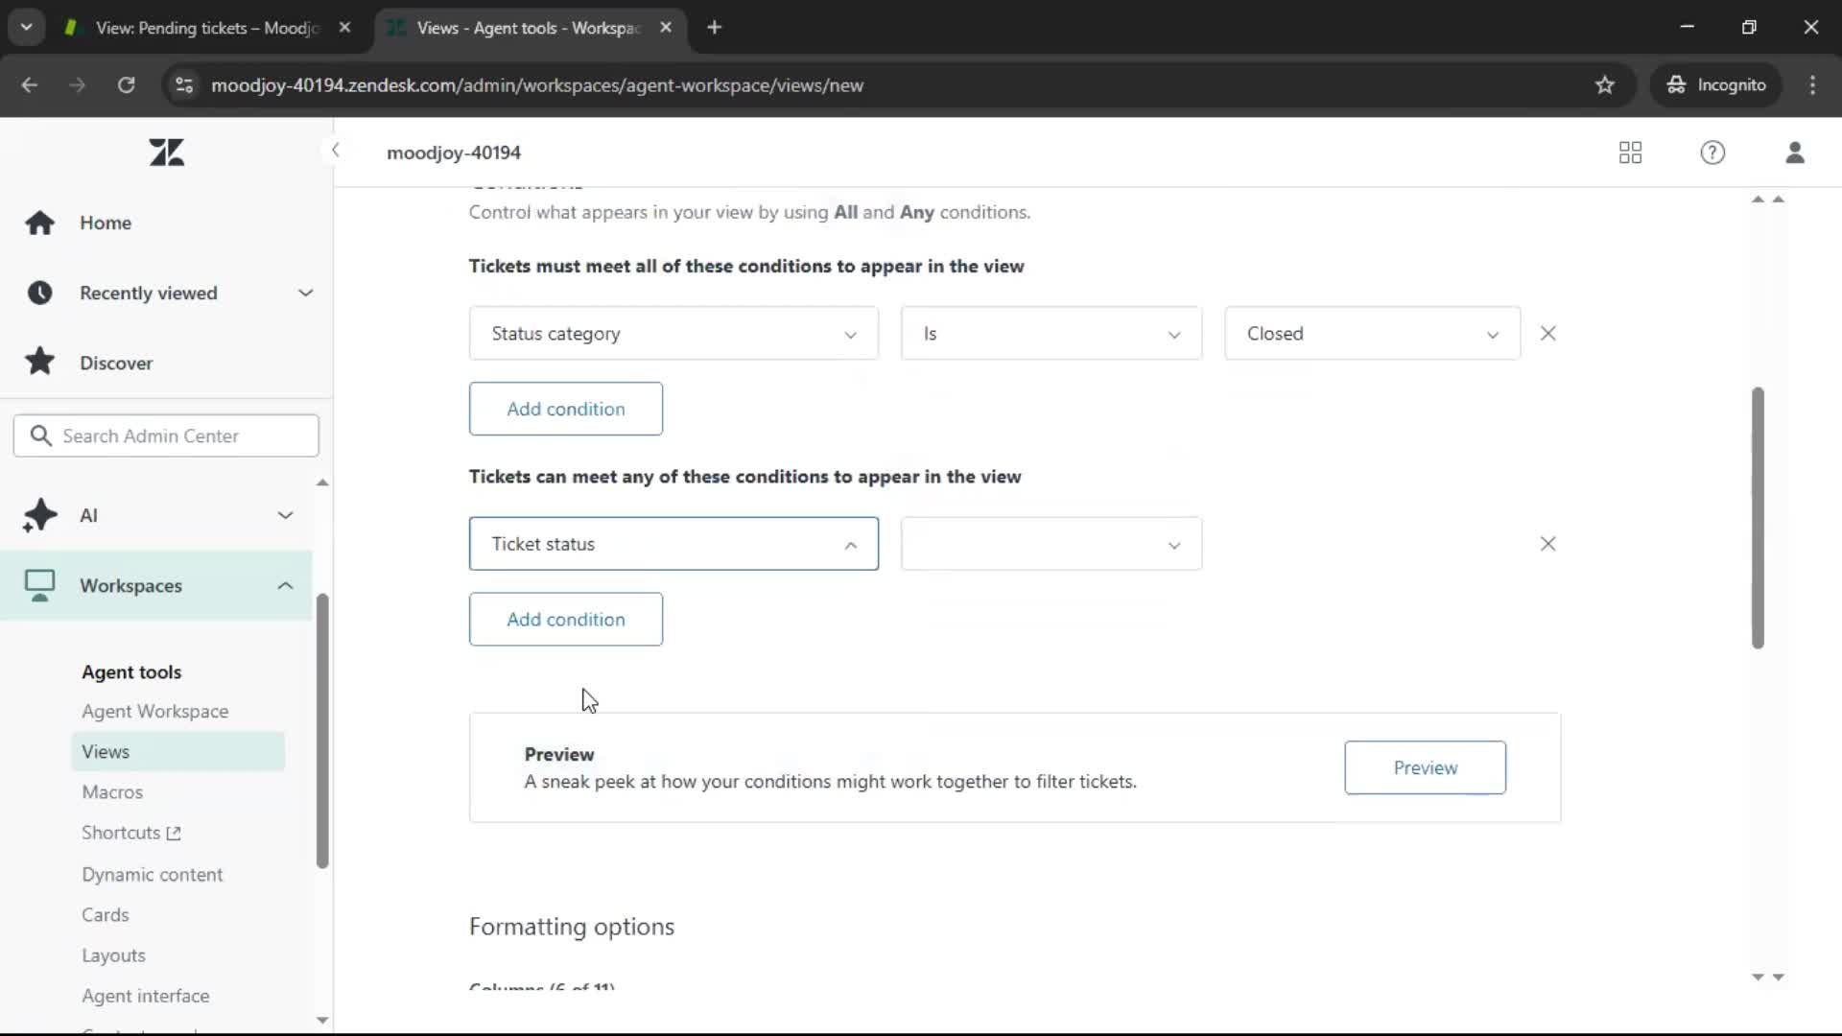The image size is (1842, 1036).
Task: Expand the Recently viewed section
Action: pos(305,293)
